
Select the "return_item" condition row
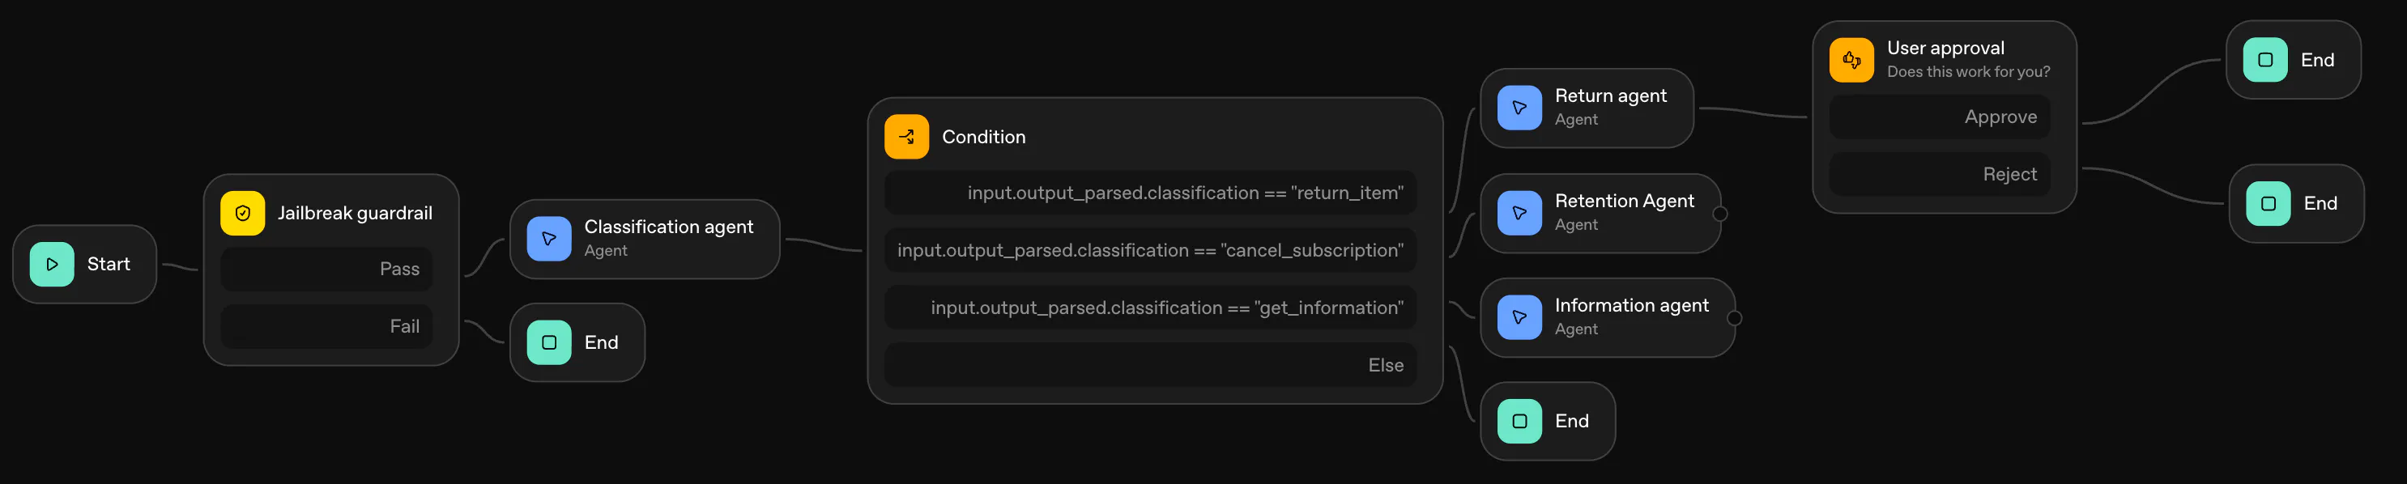(1150, 193)
